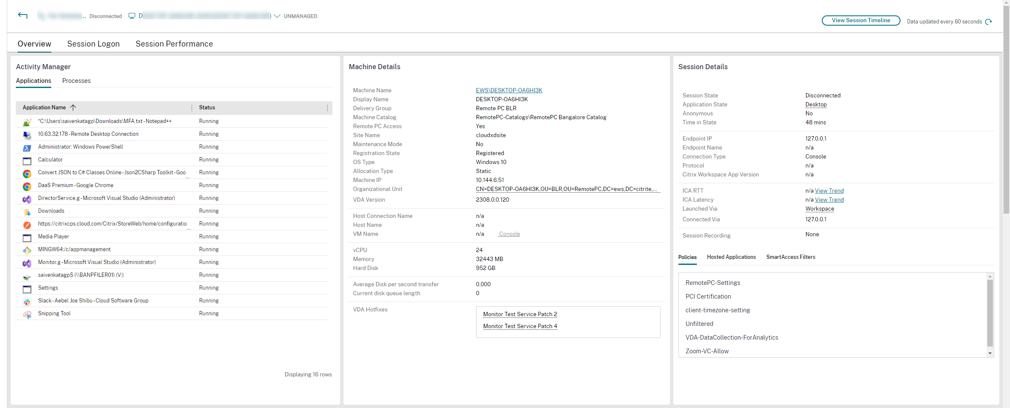
Task: Click the Notepad++ application icon
Action: 27,122
